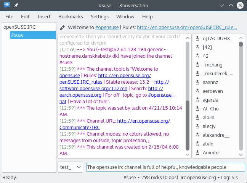Screen dimensions: 247x183
Task: Open the test_ nickname dropdown
Action: point(71,167)
